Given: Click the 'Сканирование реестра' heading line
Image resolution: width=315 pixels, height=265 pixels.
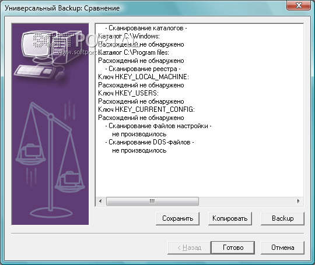Looking at the screenshot, I should [x=143, y=69].
